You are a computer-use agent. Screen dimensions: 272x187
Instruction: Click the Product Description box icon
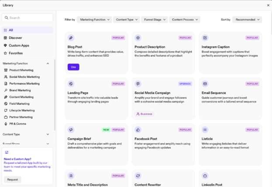coord(138,38)
